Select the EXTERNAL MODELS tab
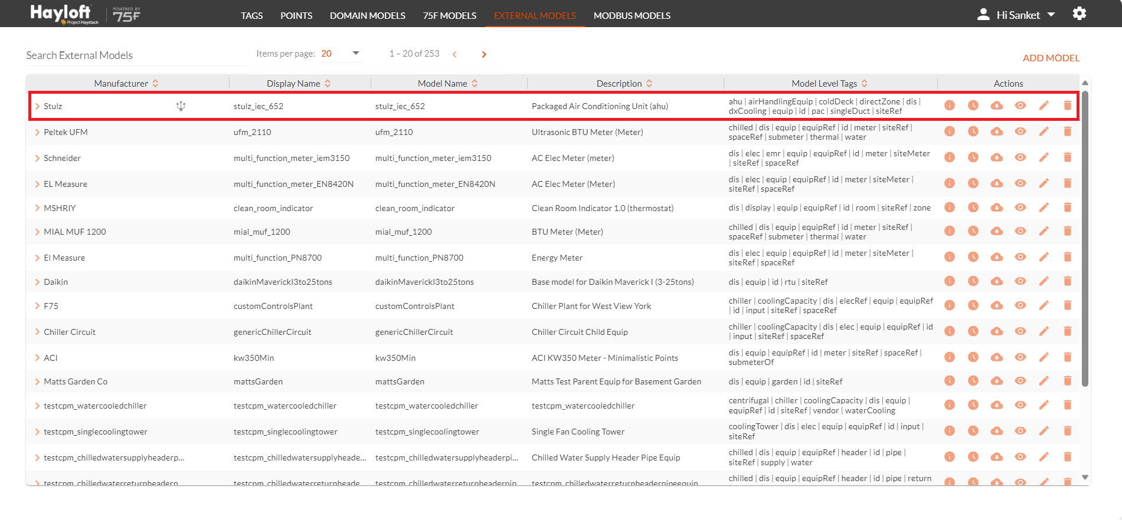Image resolution: width=1122 pixels, height=520 pixels. pos(535,15)
